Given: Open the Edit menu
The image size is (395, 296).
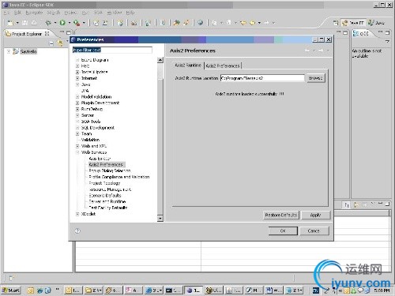Looking at the screenshot, I should [17, 13].
